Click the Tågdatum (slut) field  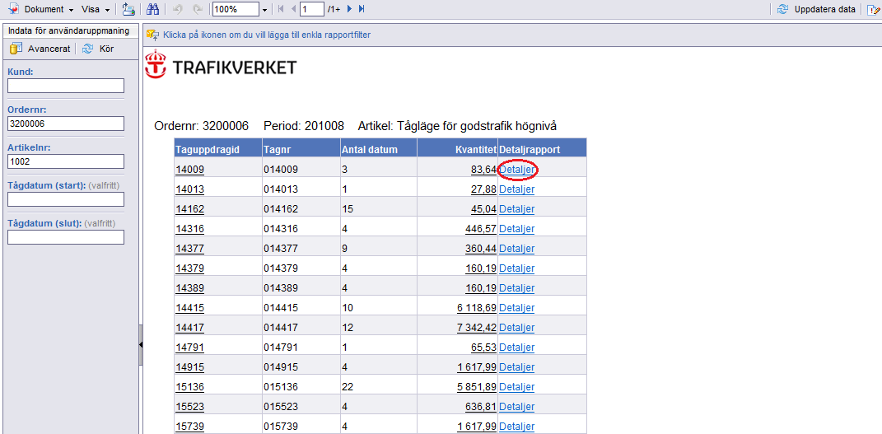click(66, 236)
